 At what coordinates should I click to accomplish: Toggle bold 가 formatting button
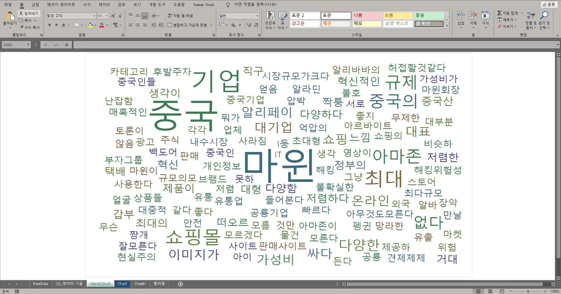(49, 25)
